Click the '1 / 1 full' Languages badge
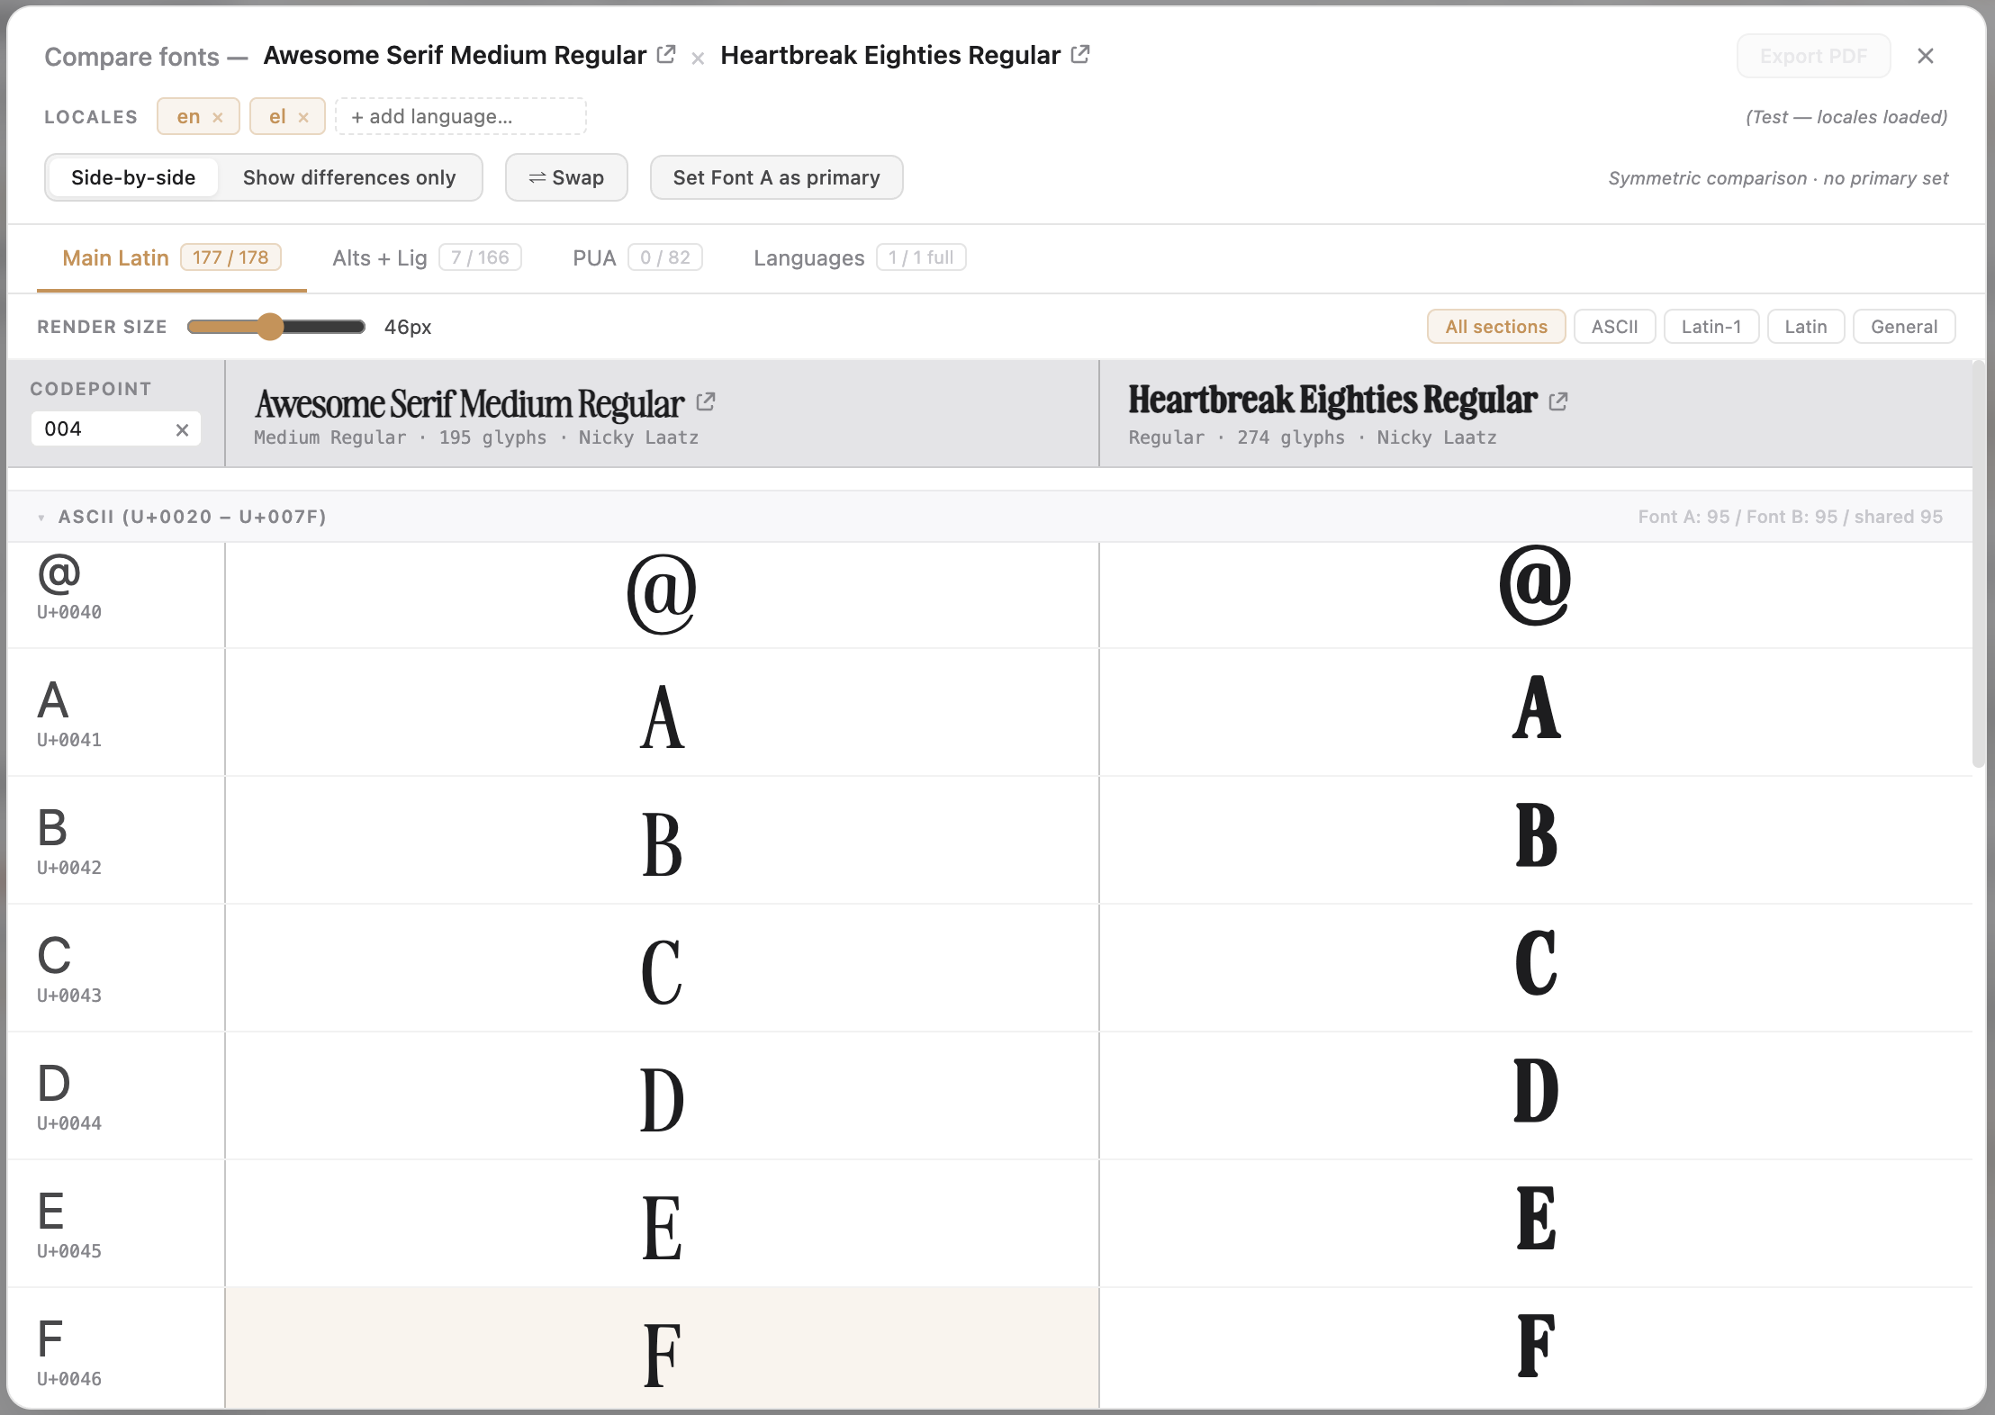1995x1415 pixels. (x=921, y=257)
